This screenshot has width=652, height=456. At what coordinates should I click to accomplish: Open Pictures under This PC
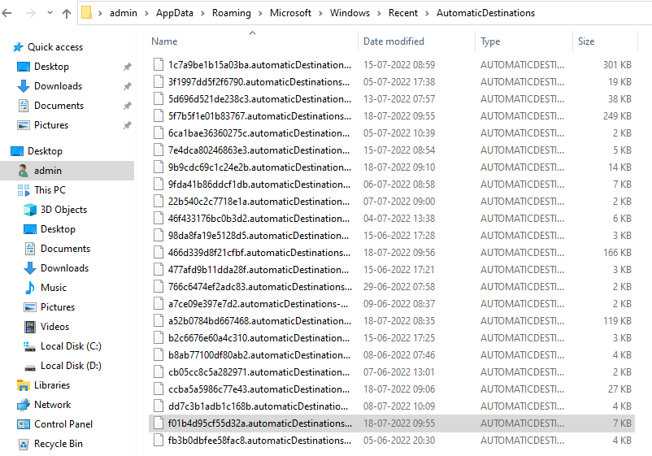pos(58,307)
